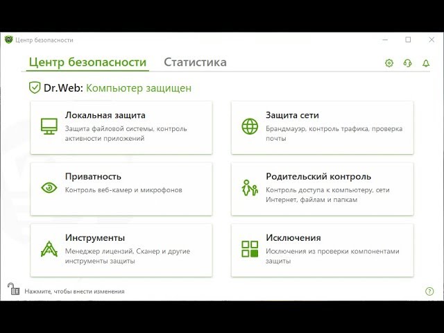
Task: Open the Локальная защита heading
Action: click(x=105, y=115)
